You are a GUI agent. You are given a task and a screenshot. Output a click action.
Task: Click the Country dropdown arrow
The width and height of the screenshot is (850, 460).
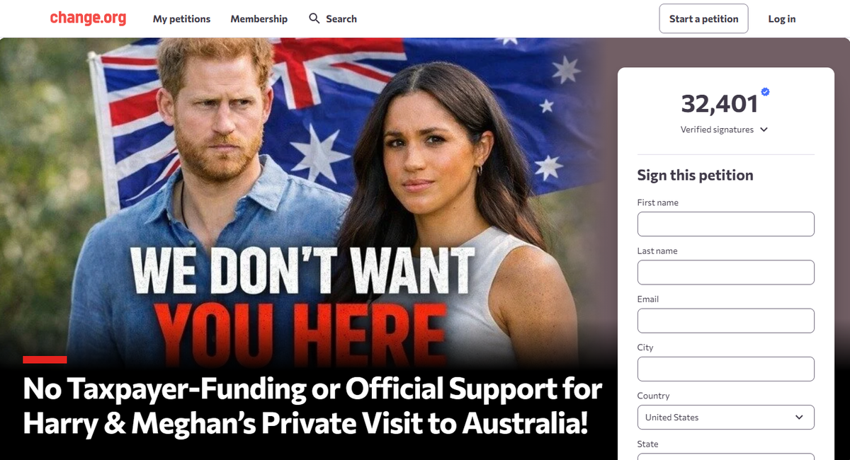pos(799,417)
